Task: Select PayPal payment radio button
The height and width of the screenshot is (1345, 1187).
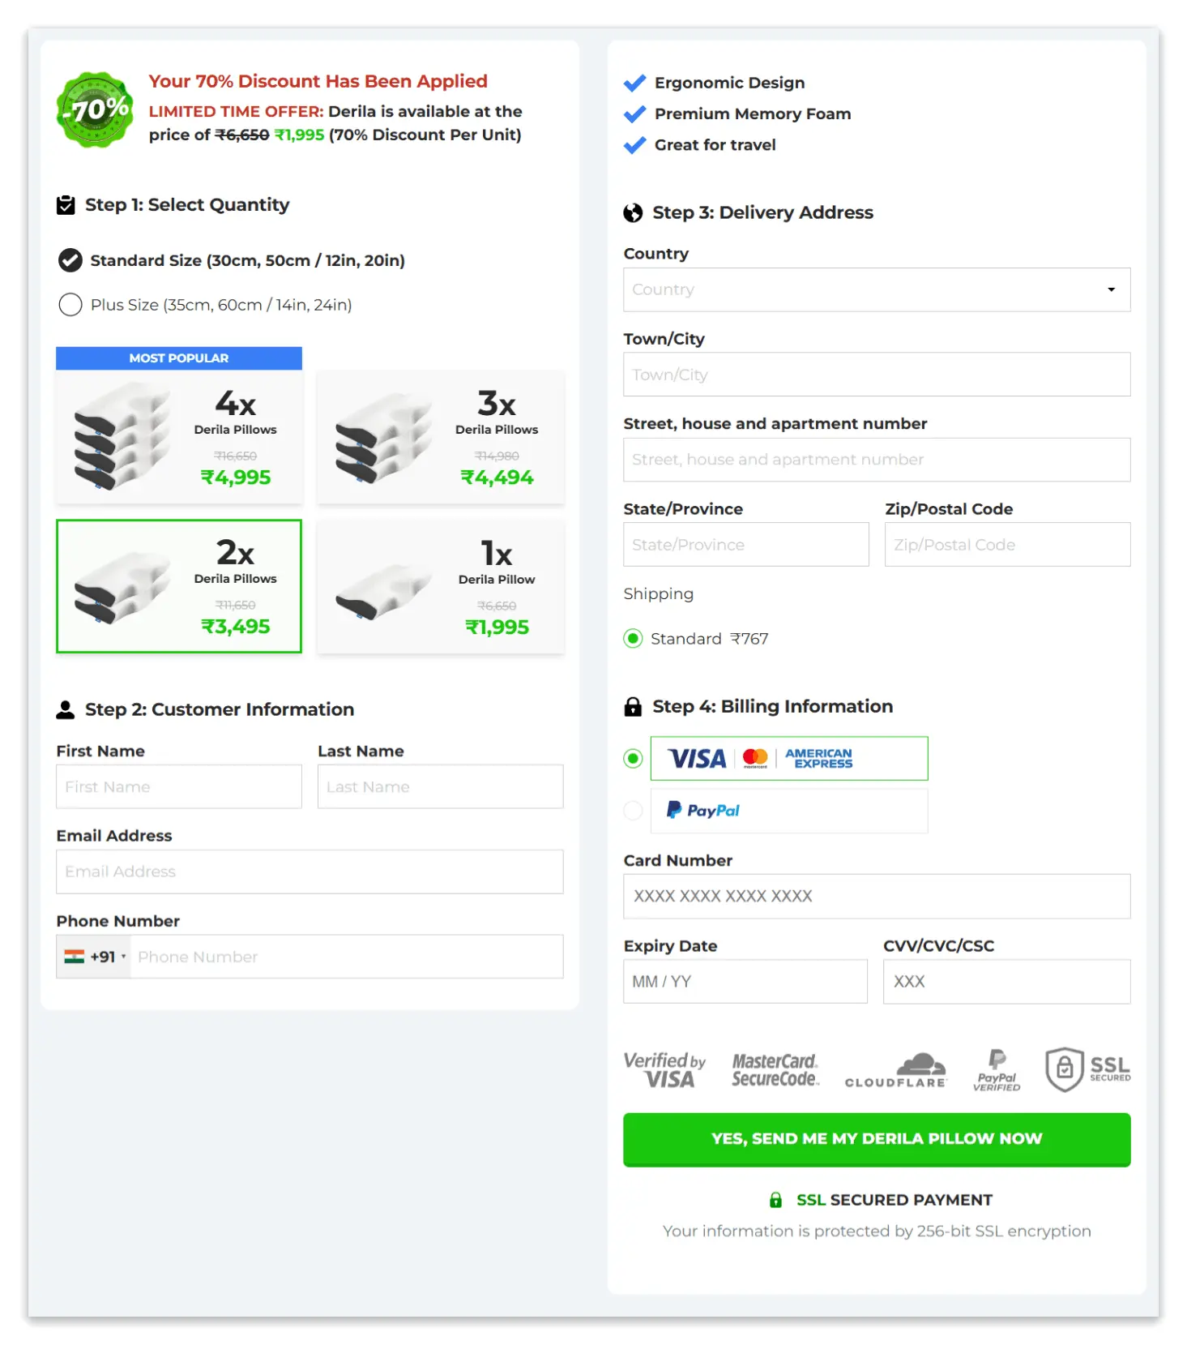Action: 633,811
